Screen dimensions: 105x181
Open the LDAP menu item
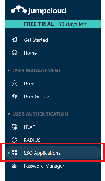point(29,127)
